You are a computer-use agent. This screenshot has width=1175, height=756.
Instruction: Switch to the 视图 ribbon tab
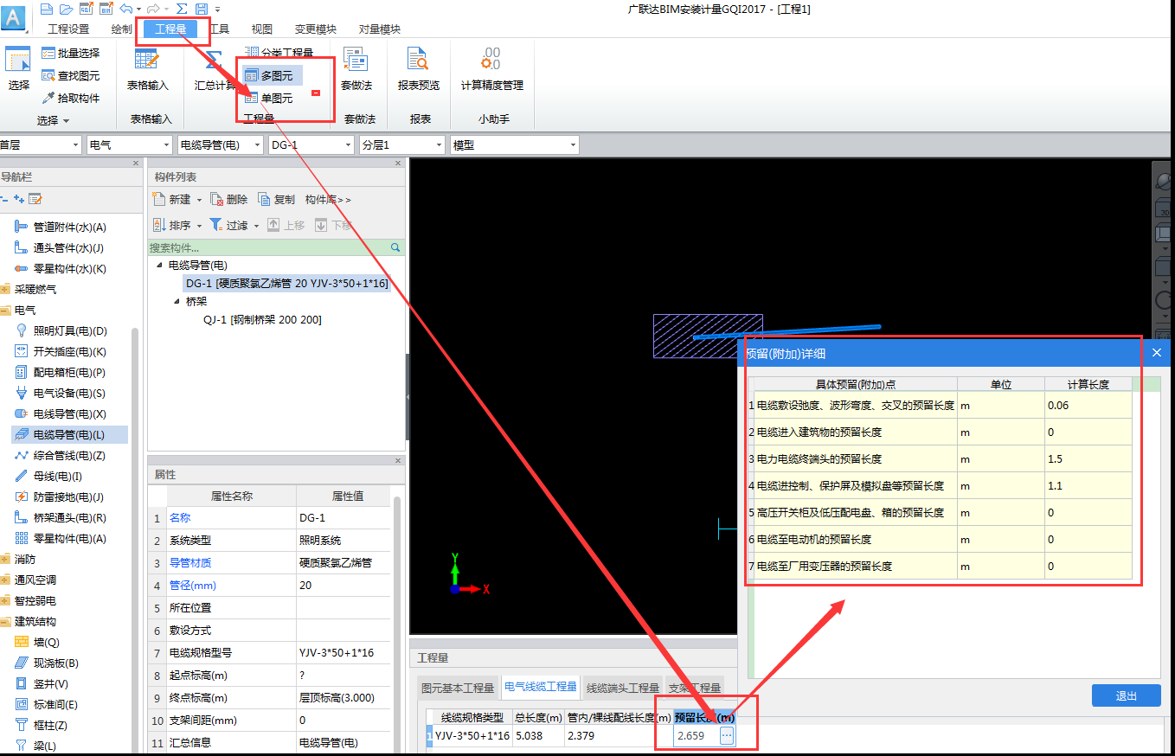pyautogui.click(x=262, y=29)
